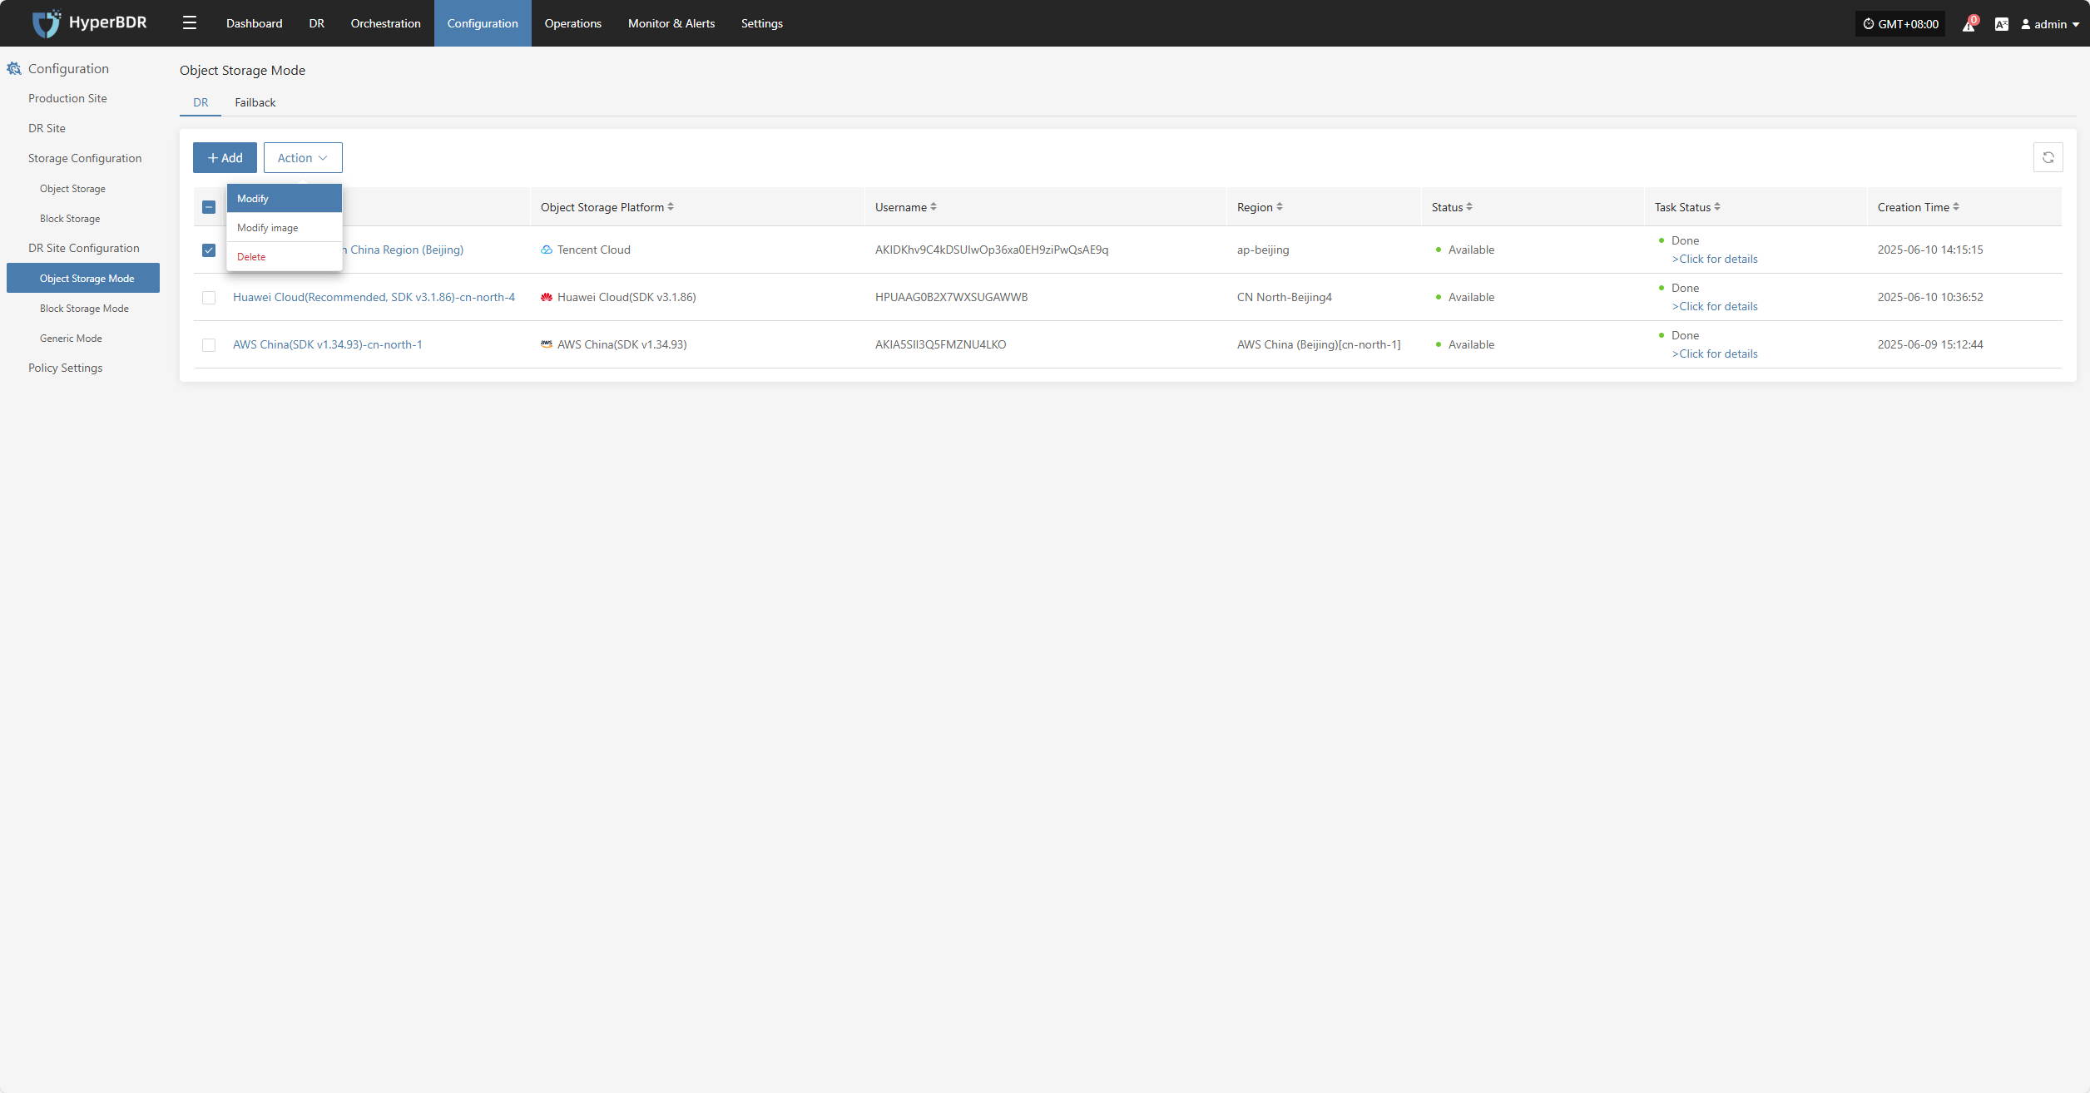The height and width of the screenshot is (1093, 2090).
Task: Click the language switch icon
Action: point(2002,24)
